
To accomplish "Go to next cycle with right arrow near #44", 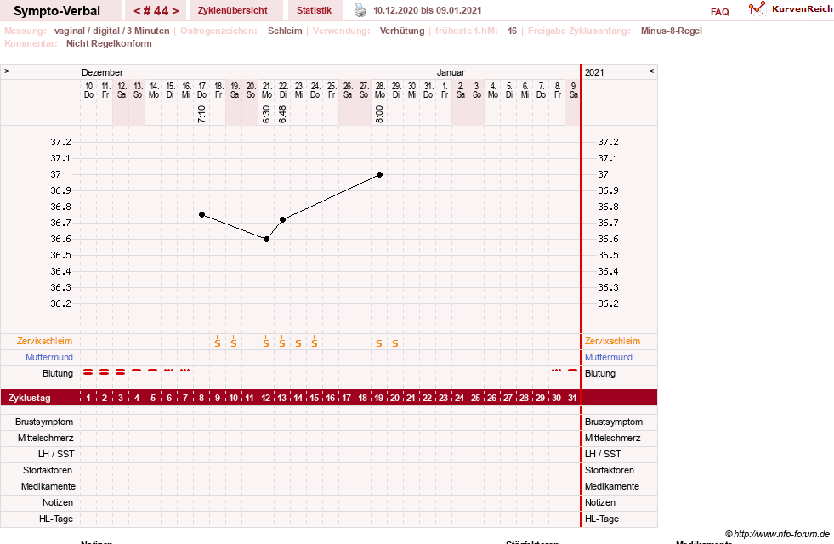I will (175, 11).
